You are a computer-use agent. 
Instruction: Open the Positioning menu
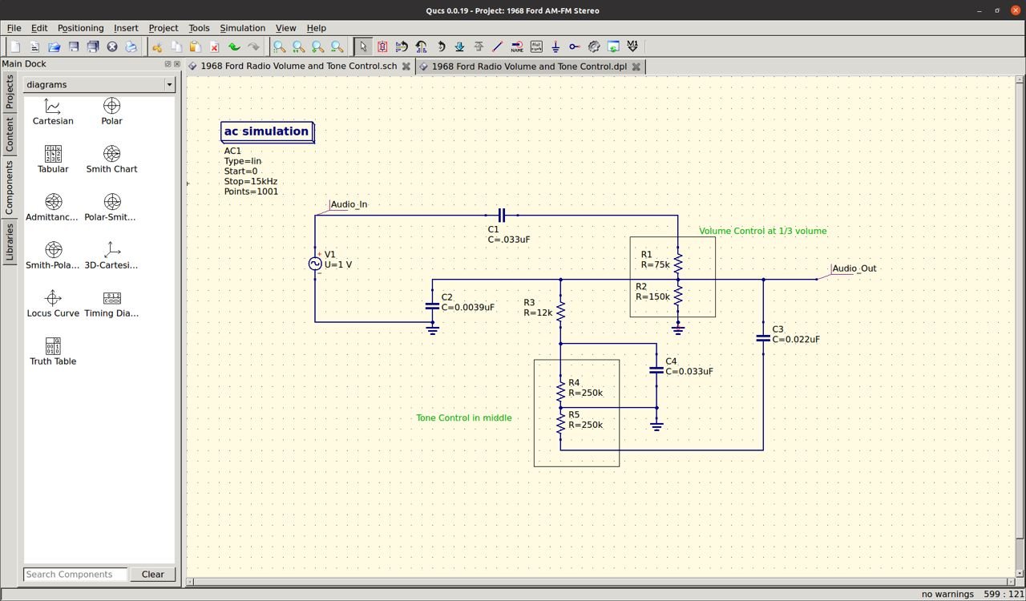pos(80,28)
